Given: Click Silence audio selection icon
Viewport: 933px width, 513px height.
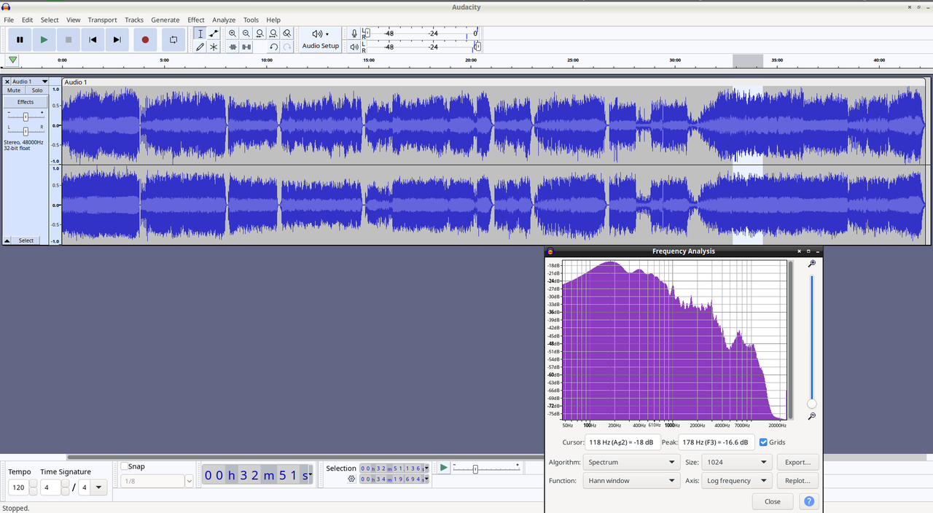Looking at the screenshot, I should [246, 47].
